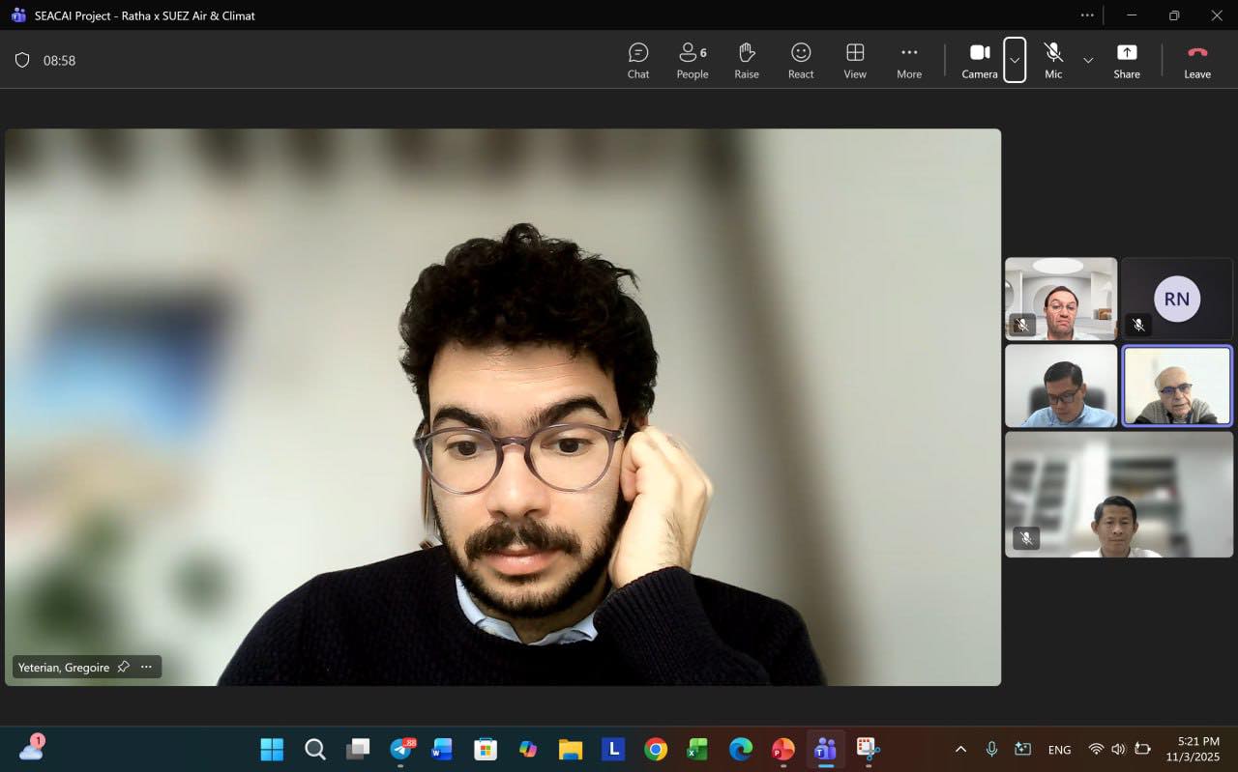The image size is (1238, 772).
Task: Leave the meeting
Action: click(x=1196, y=60)
